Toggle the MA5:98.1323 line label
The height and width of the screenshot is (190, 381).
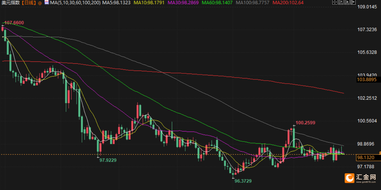[117, 2]
